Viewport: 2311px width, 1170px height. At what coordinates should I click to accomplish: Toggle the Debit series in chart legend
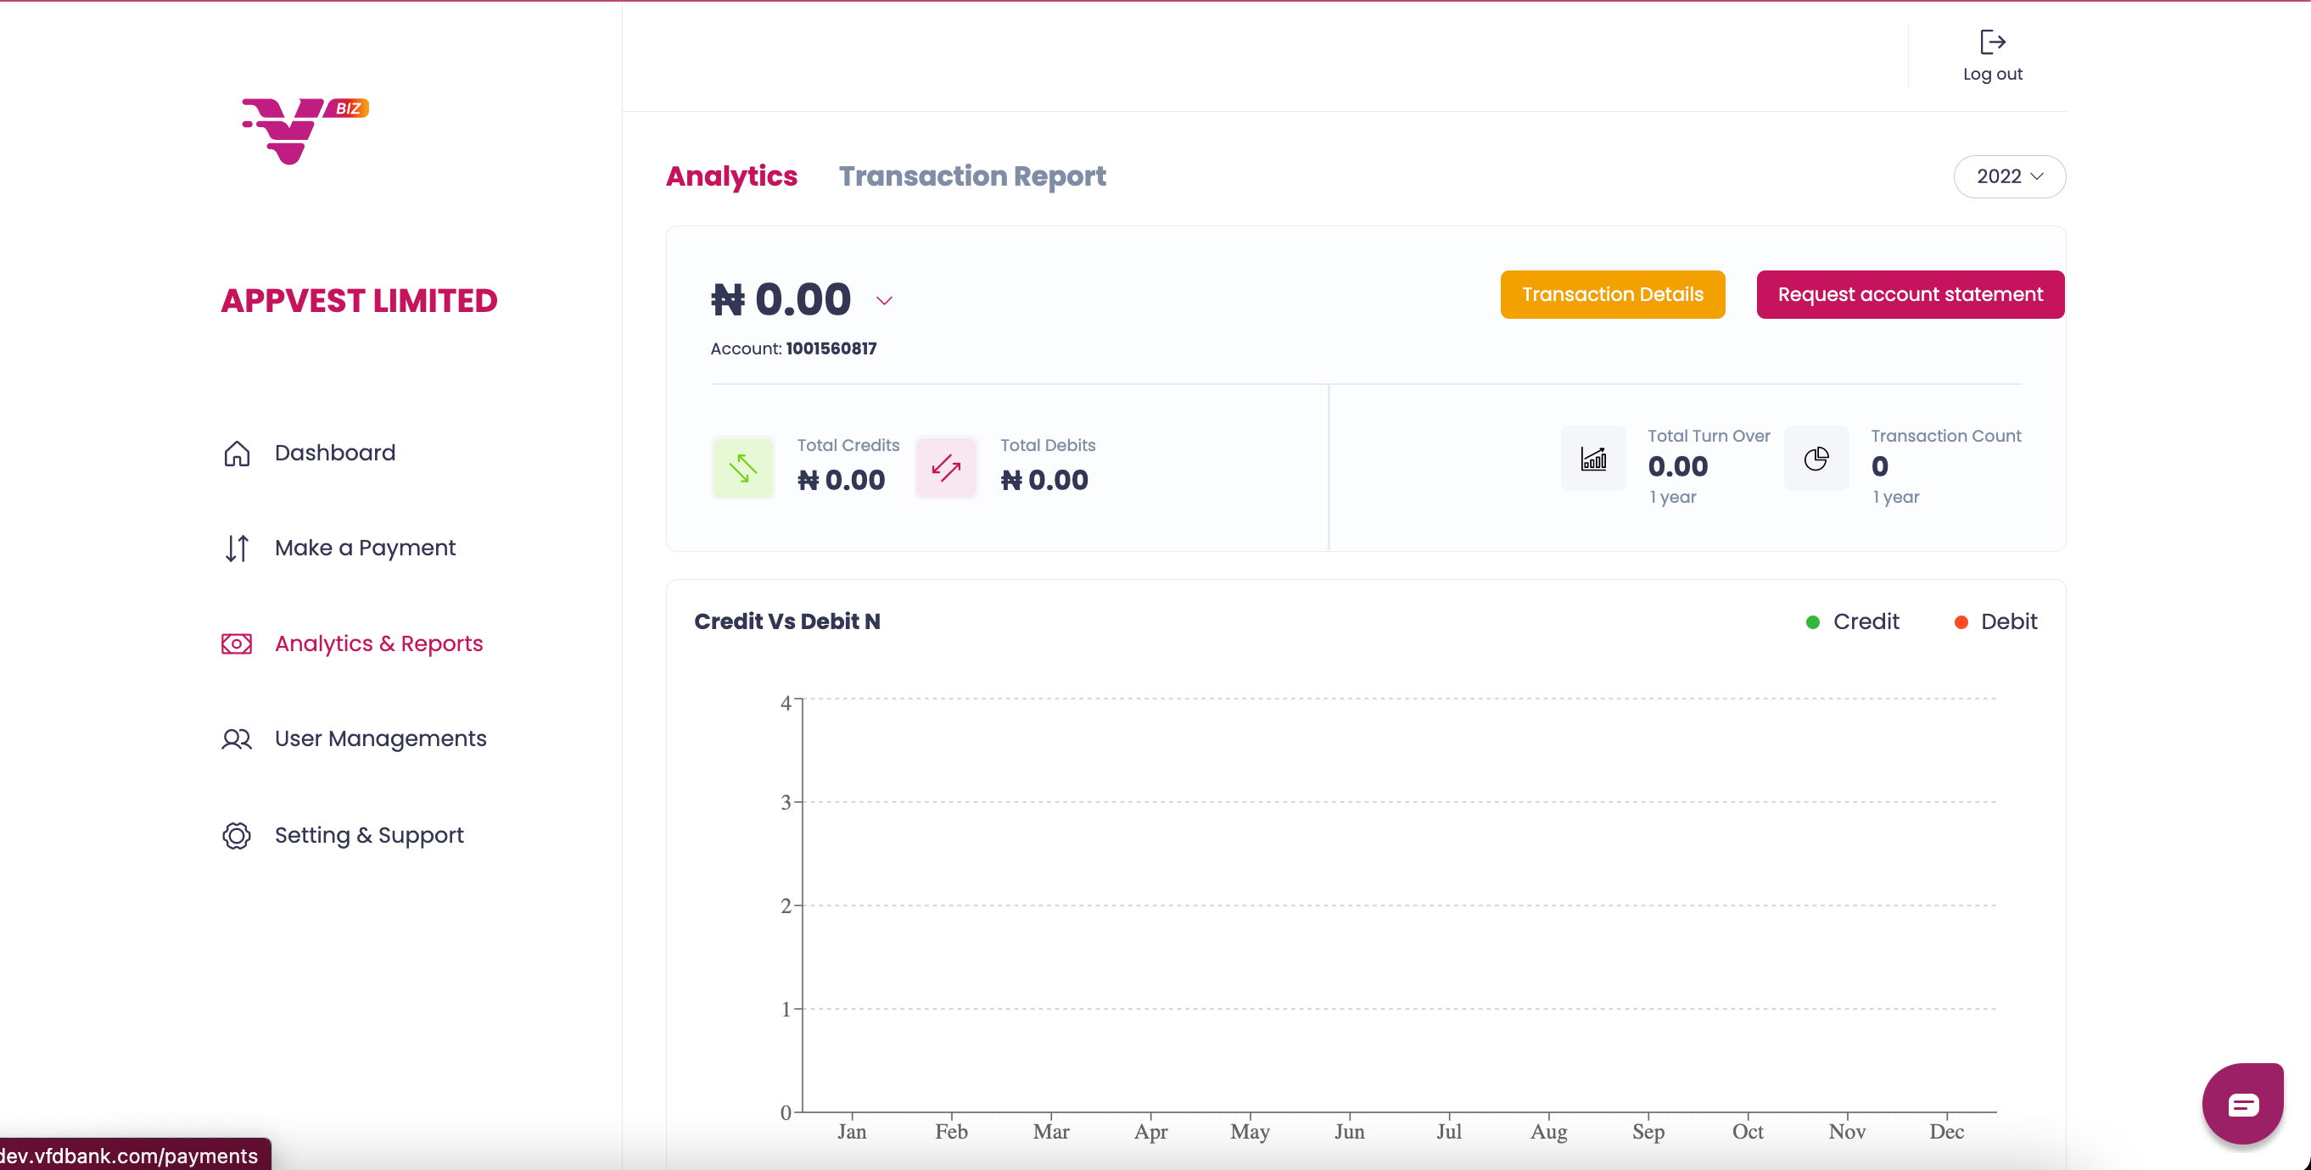tap(1995, 621)
